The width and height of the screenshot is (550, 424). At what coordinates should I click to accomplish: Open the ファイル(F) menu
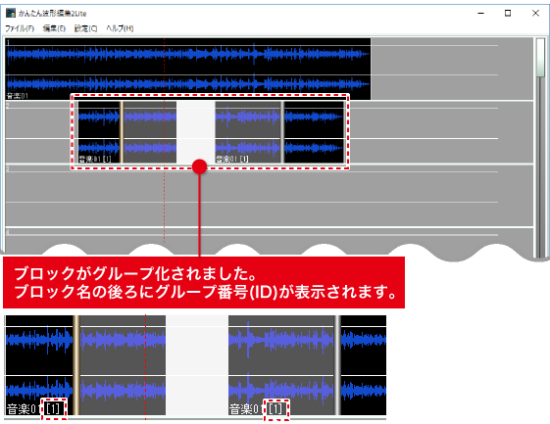[x=20, y=28]
